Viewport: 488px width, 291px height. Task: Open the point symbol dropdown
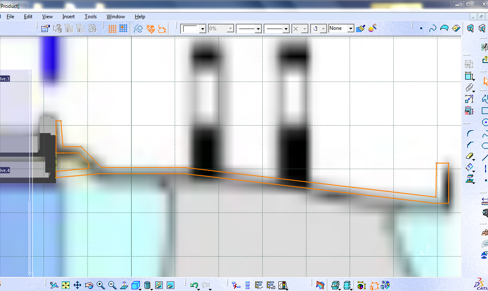point(305,29)
